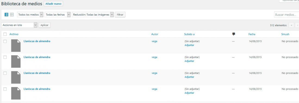Click the comments bubble column icon
Screen dimensions: 299x103
click(x=233, y=34)
